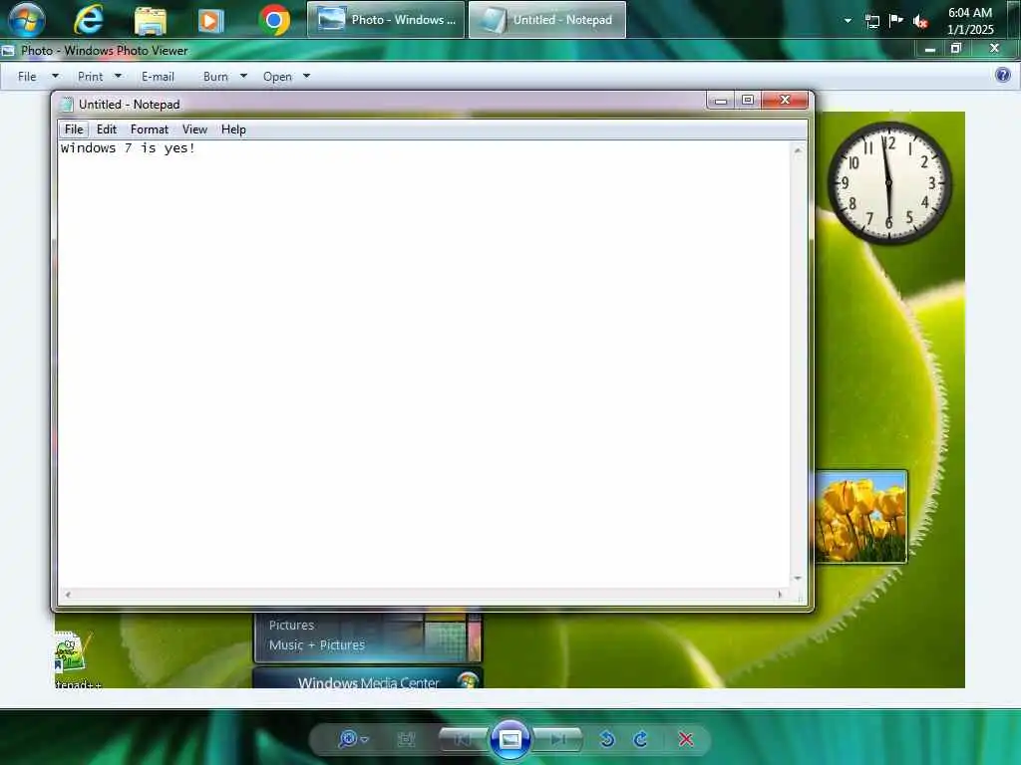
Task: Open Notepad View menu
Action: pyautogui.click(x=194, y=129)
